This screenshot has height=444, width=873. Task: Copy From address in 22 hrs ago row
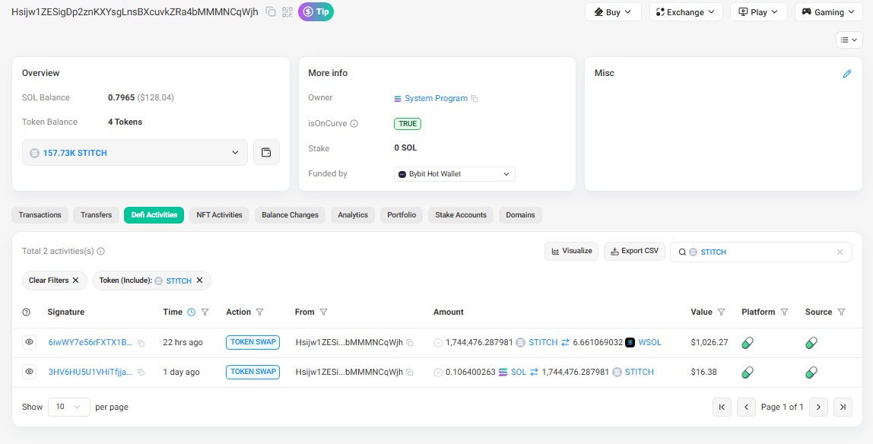410,343
